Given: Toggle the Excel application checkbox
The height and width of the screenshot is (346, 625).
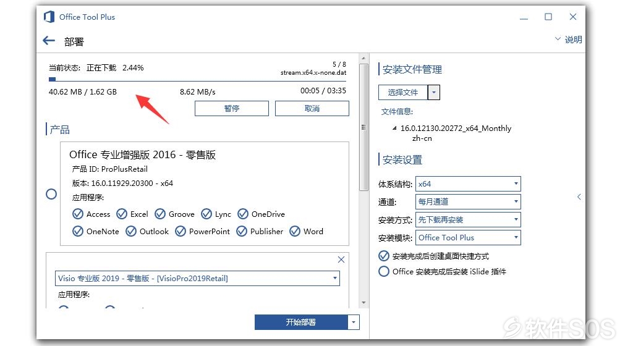Looking at the screenshot, I should pos(122,214).
